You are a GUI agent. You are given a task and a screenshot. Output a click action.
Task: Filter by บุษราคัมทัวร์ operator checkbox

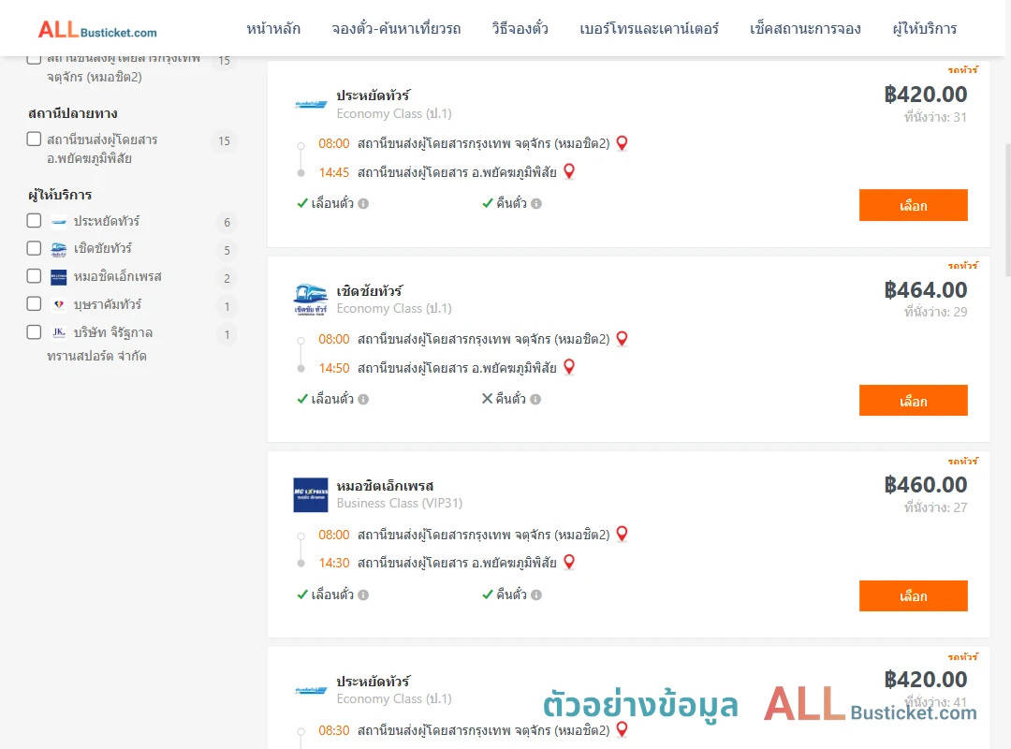[35, 304]
